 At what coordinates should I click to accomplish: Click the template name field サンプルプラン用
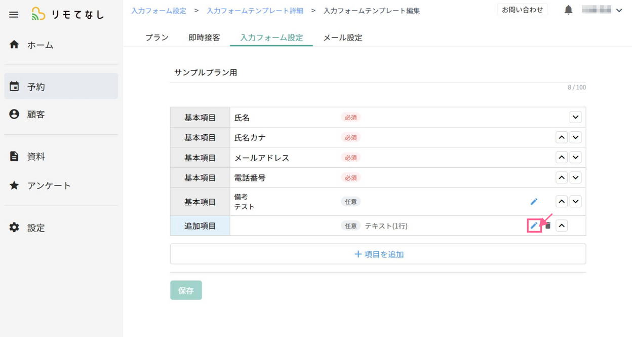[377, 72]
